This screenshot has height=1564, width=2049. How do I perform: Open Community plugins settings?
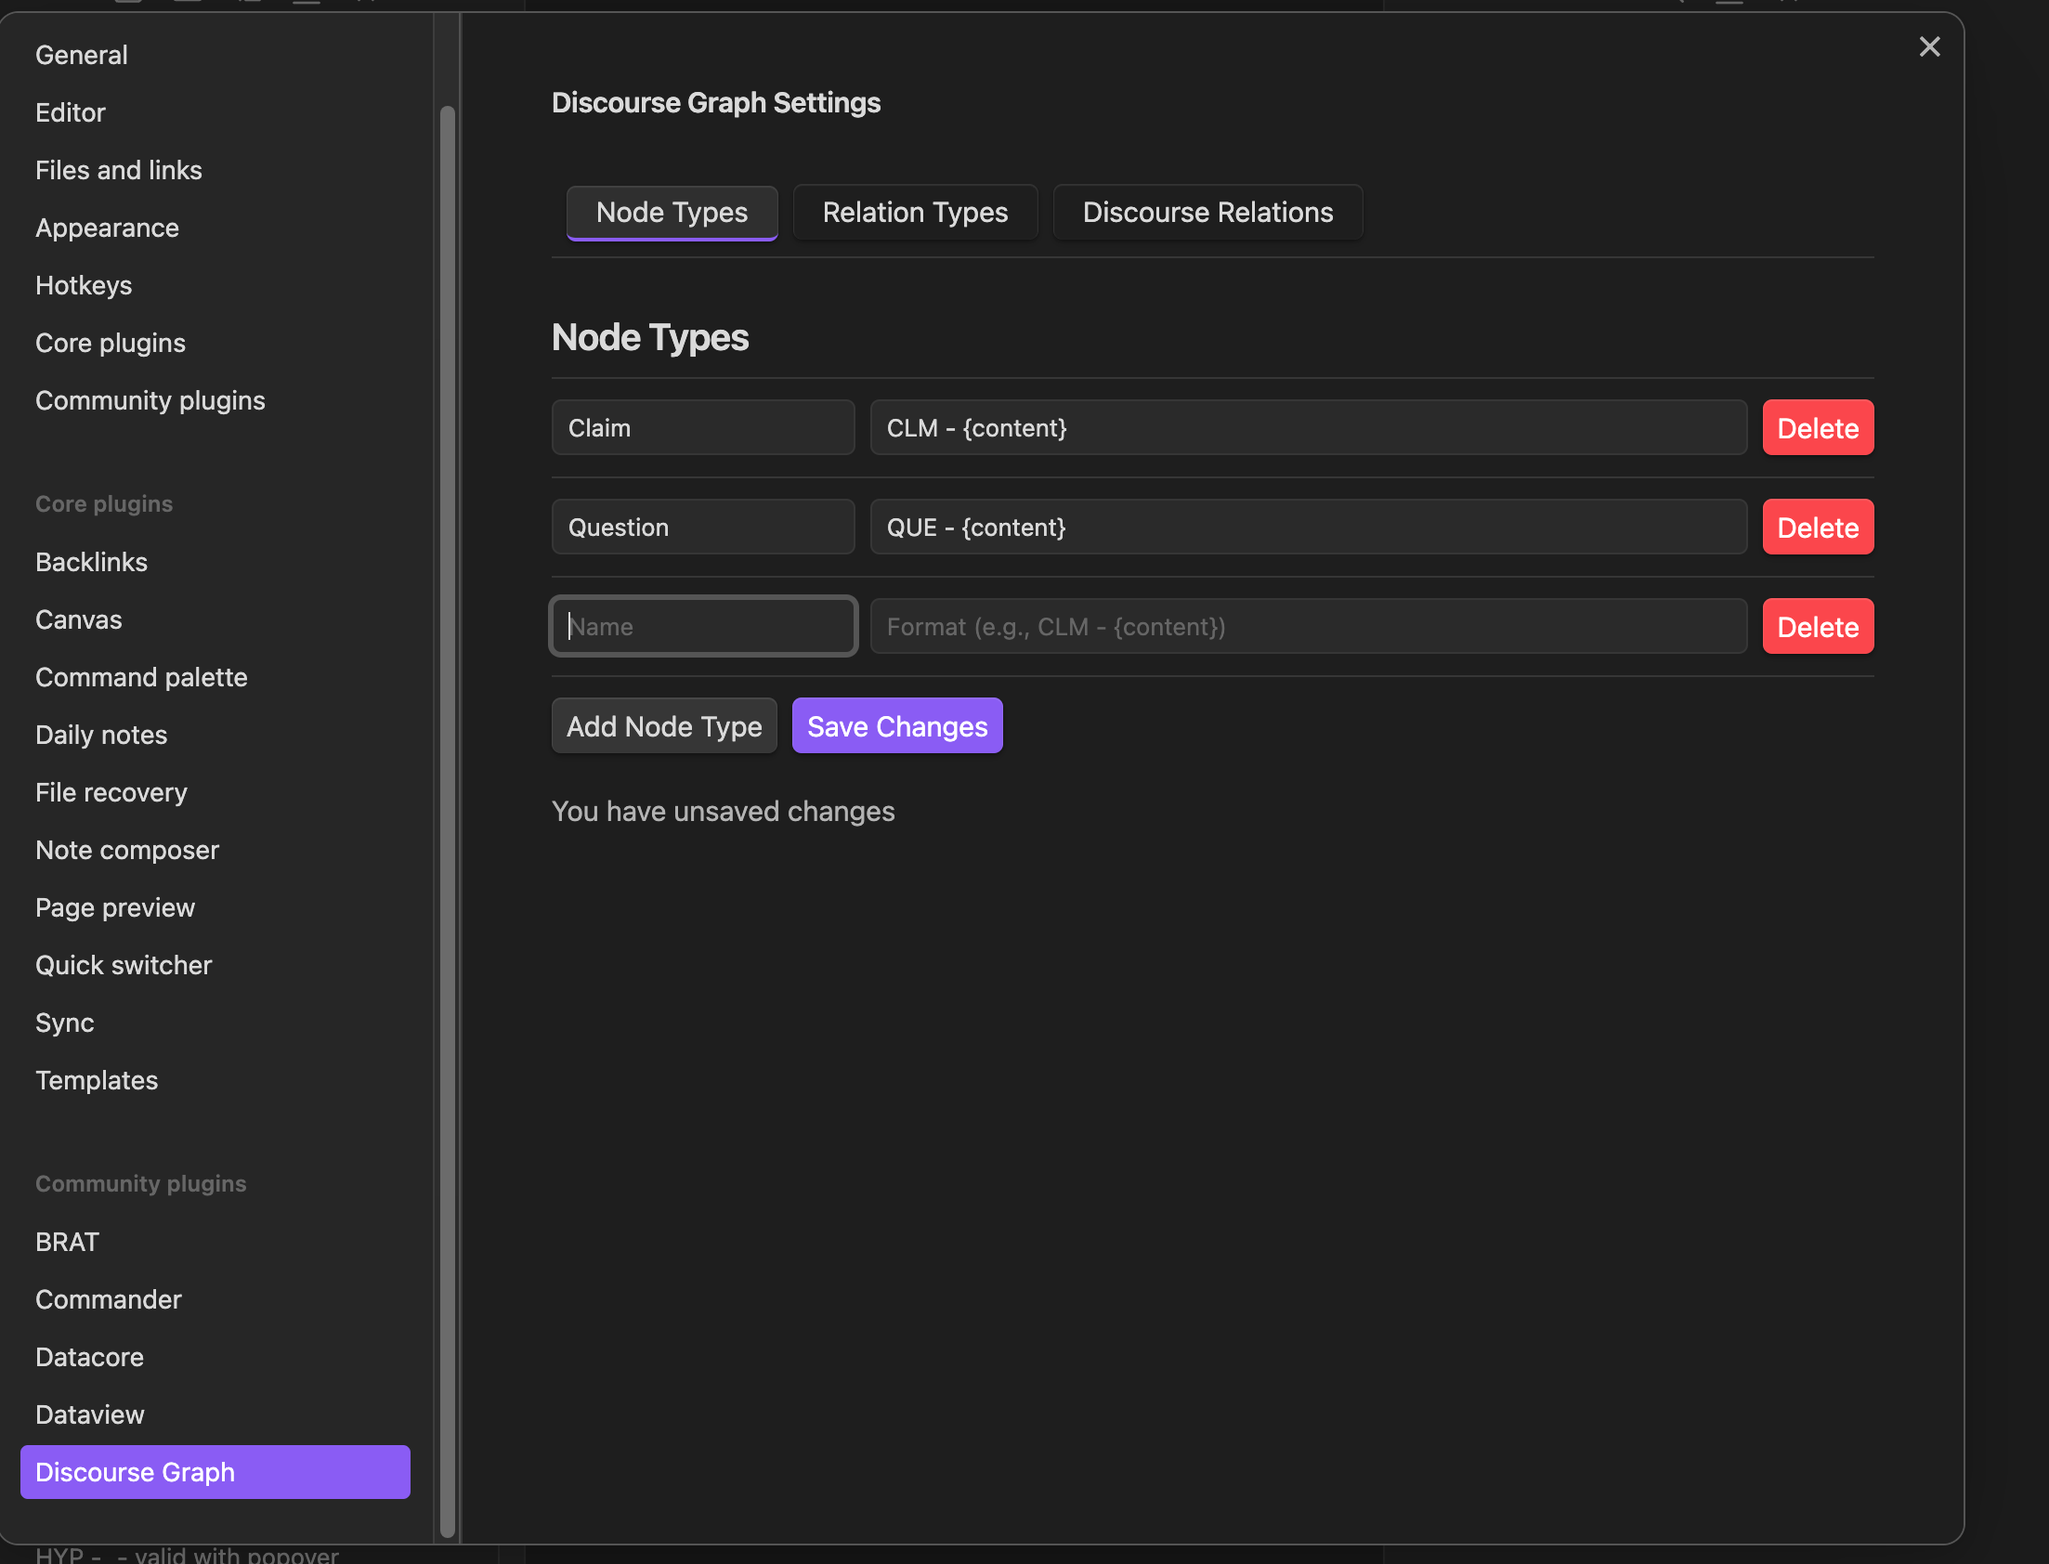point(150,399)
